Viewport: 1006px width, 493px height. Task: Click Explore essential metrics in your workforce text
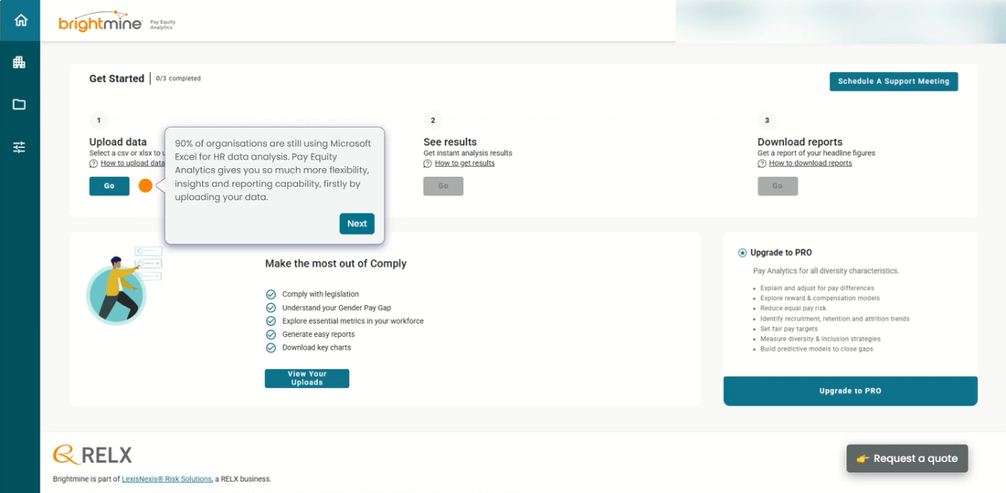[353, 321]
